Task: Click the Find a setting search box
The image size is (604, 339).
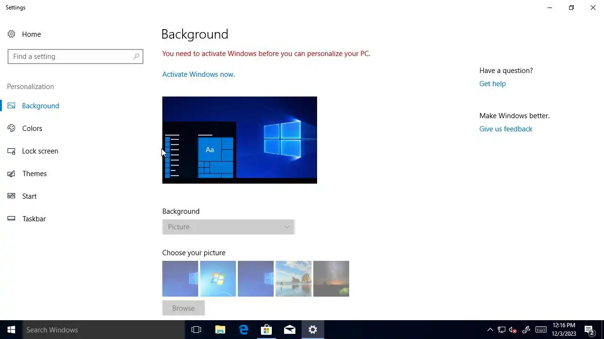Action: click(x=75, y=56)
